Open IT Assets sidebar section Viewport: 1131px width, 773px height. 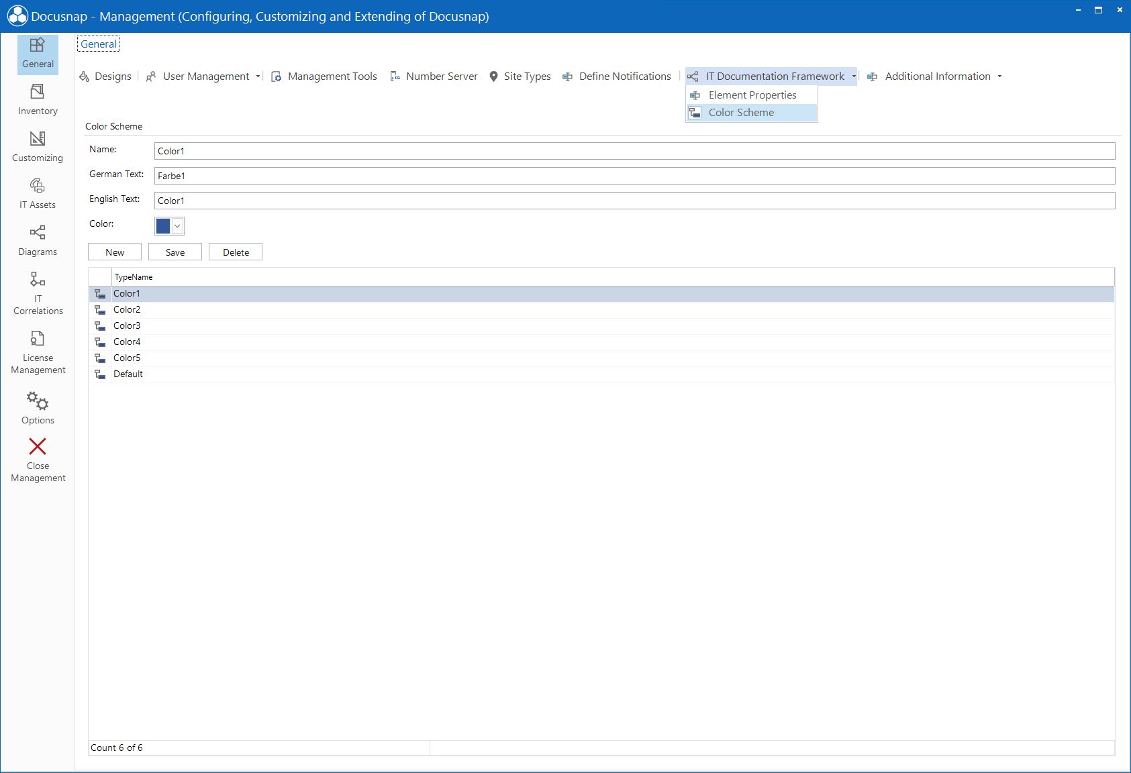38,194
